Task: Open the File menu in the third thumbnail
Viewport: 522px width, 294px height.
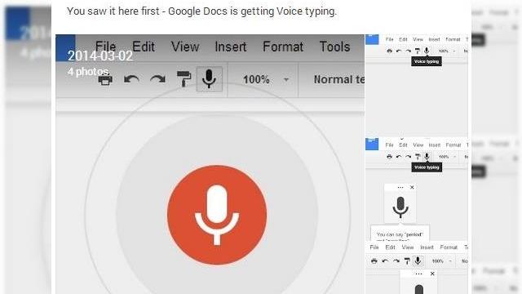Action: (x=374, y=247)
